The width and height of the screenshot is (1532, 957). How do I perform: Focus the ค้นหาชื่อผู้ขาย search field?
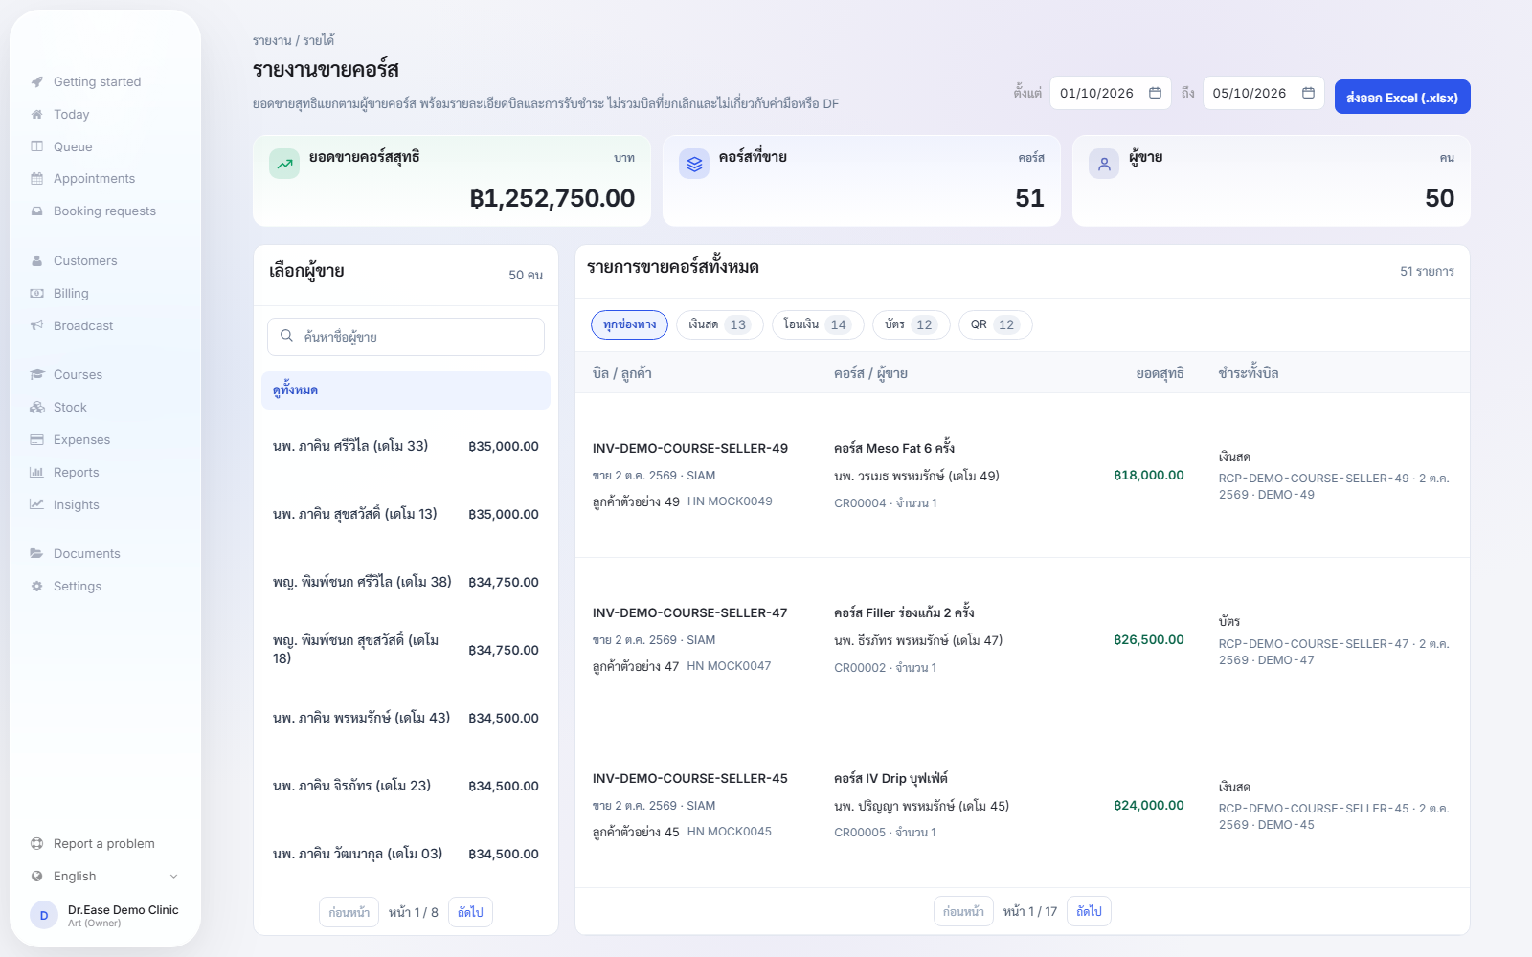click(x=406, y=337)
